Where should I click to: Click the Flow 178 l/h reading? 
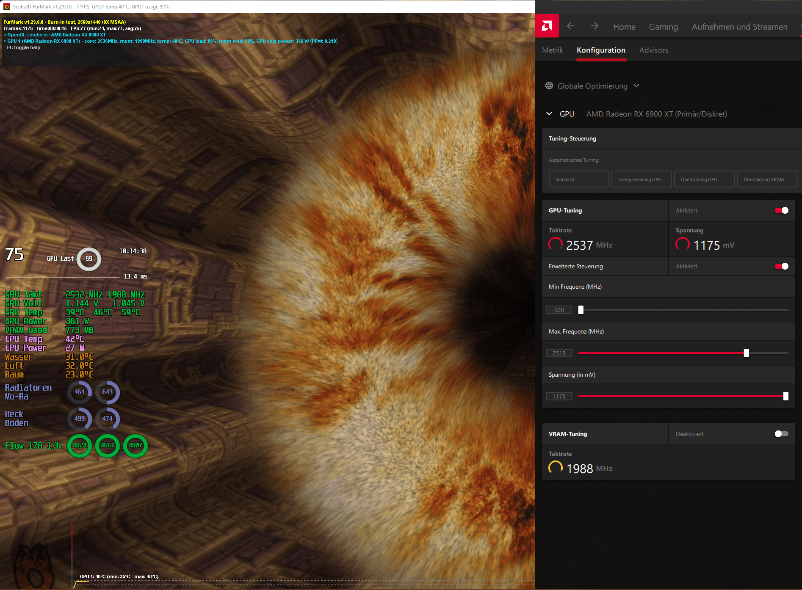tap(33, 446)
